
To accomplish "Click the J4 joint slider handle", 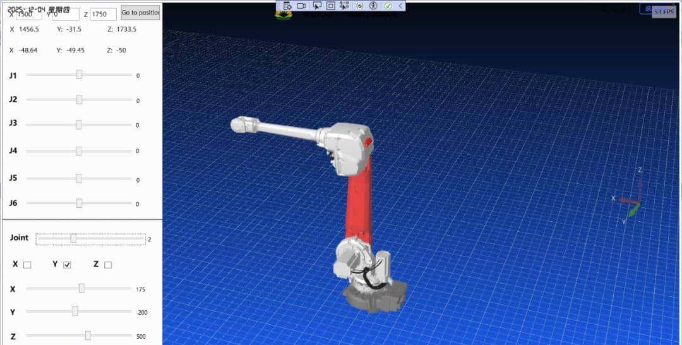I will coord(79,151).
